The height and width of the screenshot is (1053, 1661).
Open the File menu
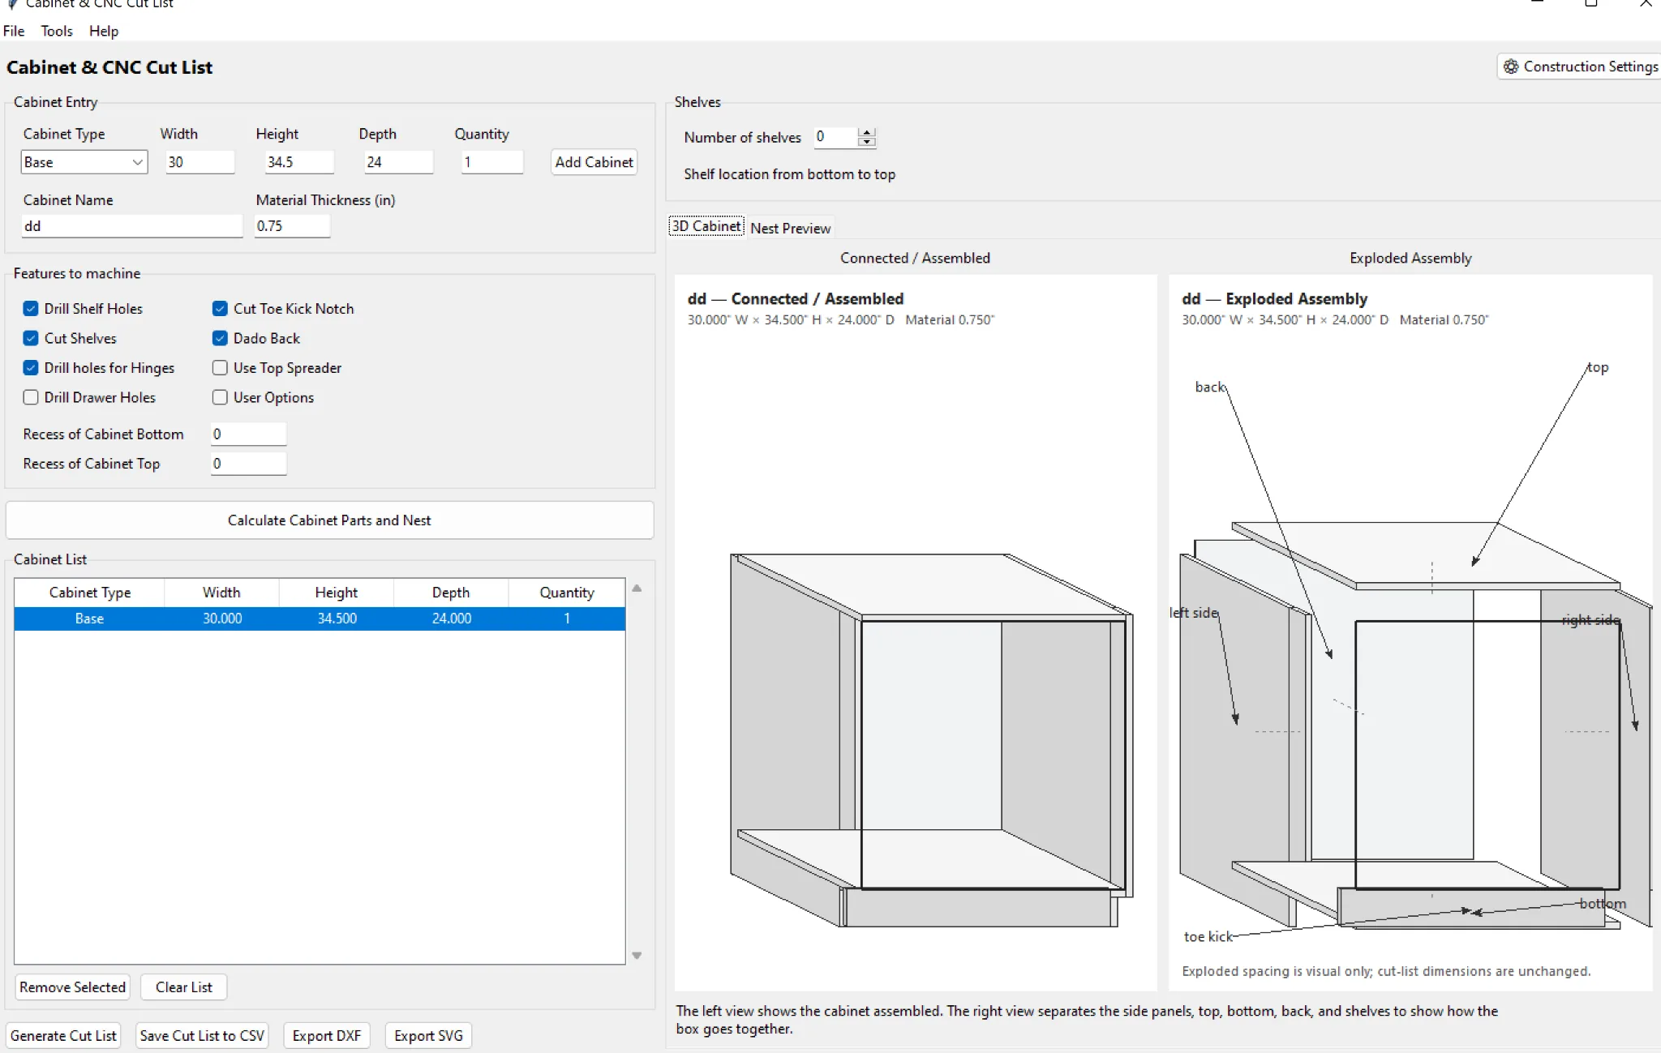(14, 31)
